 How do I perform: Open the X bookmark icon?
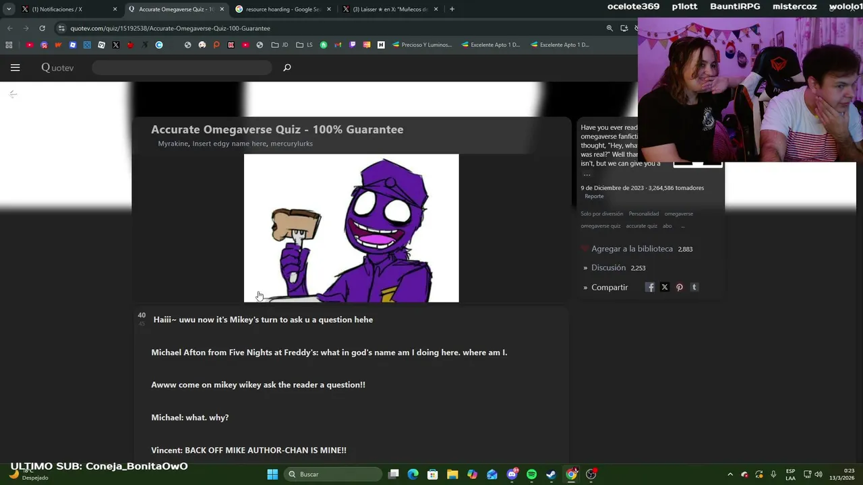tap(116, 45)
